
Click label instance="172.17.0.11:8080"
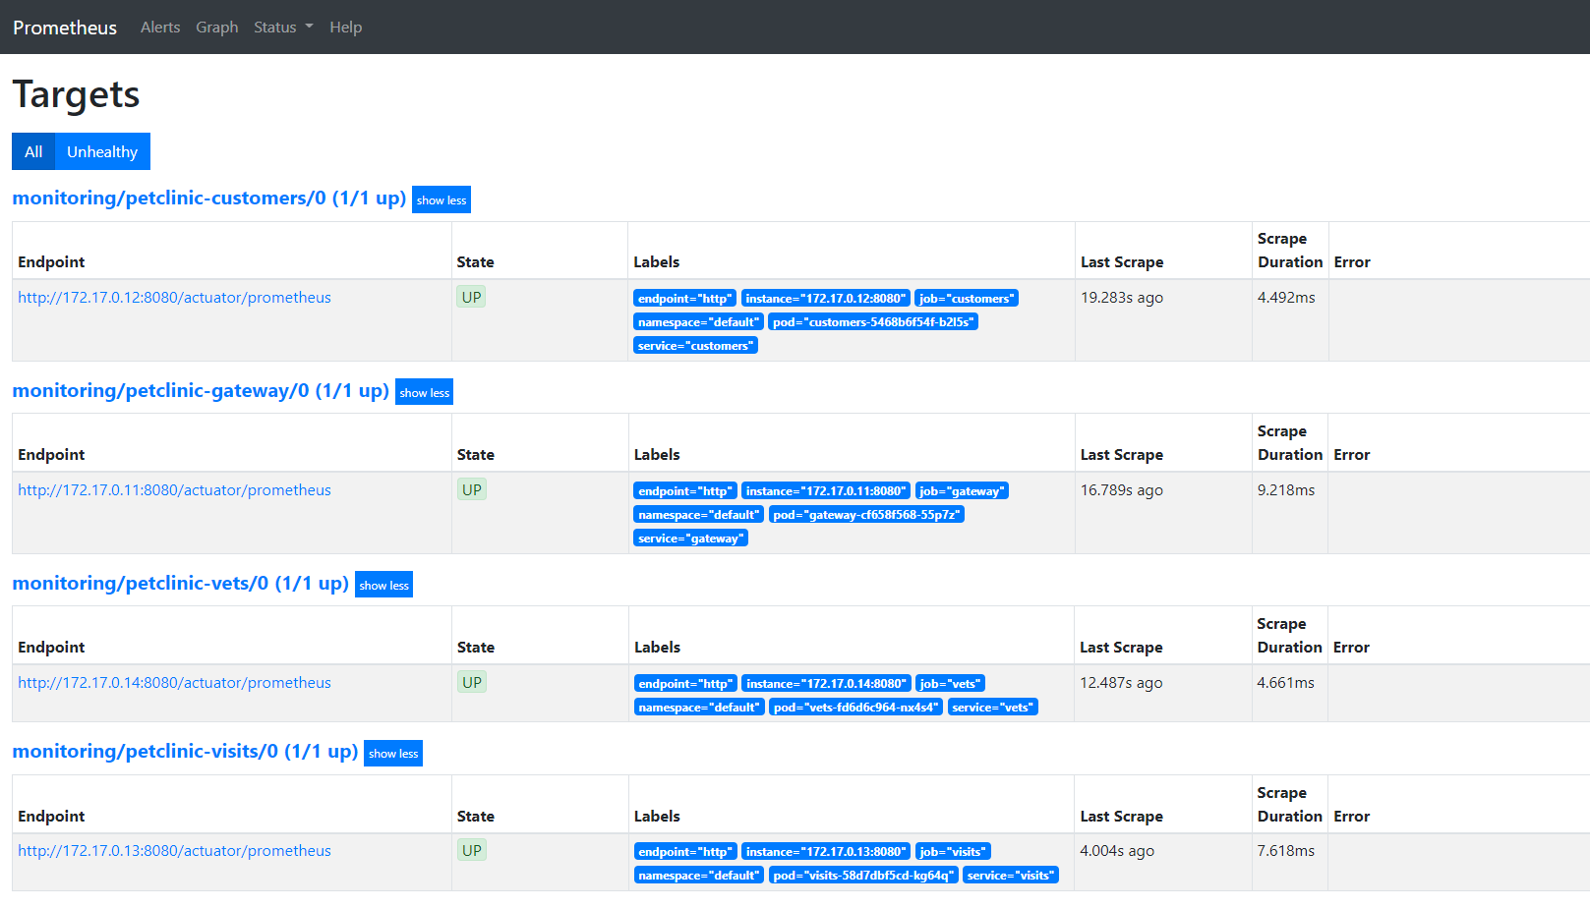pos(826,491)
